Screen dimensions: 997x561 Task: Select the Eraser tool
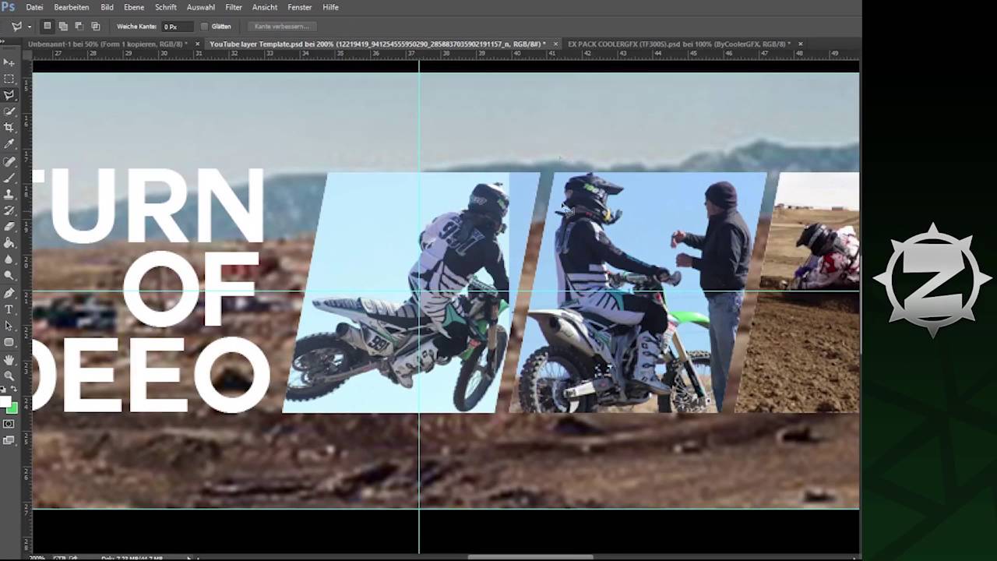click(x=9, y=228)
